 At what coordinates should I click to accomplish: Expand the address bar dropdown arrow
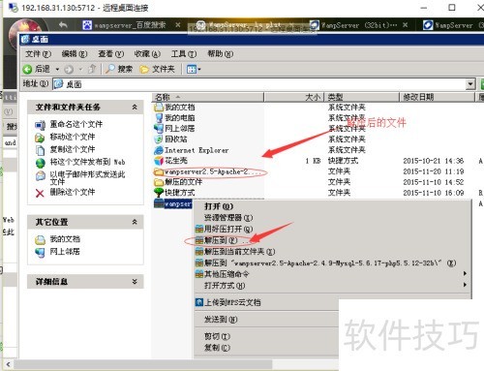coord(470,84)
